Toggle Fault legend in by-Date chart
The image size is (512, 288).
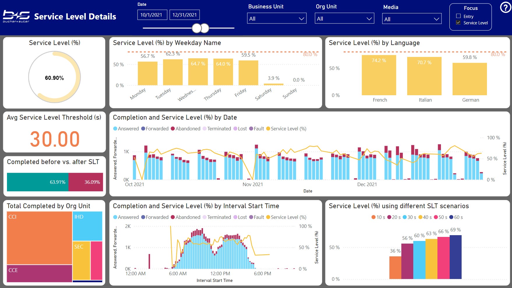tap(257, 129)
